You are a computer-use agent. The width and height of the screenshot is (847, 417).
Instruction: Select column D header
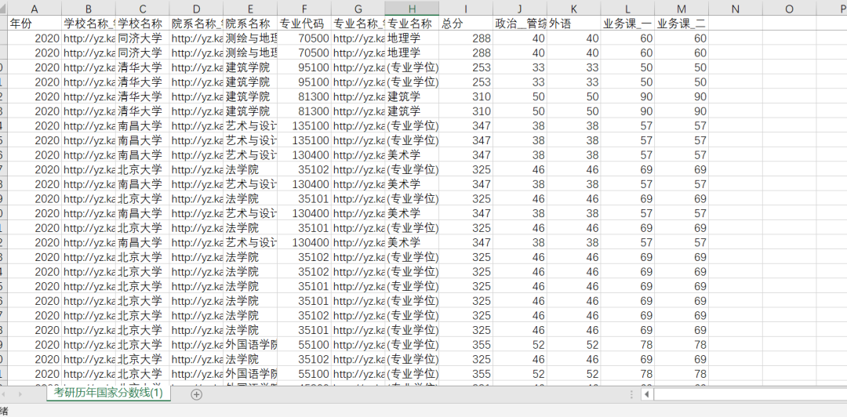click(x=197, y=8)
